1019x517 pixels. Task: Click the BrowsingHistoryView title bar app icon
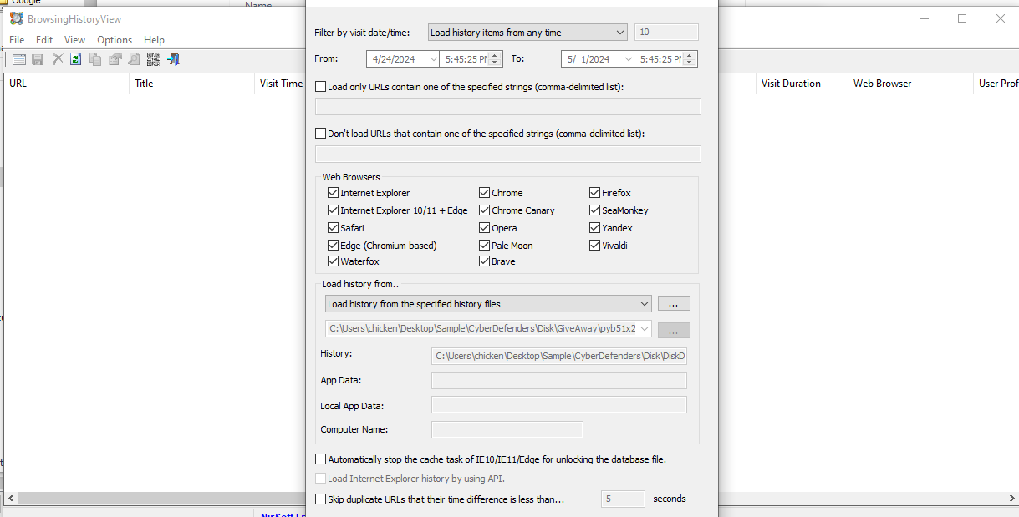16,19
